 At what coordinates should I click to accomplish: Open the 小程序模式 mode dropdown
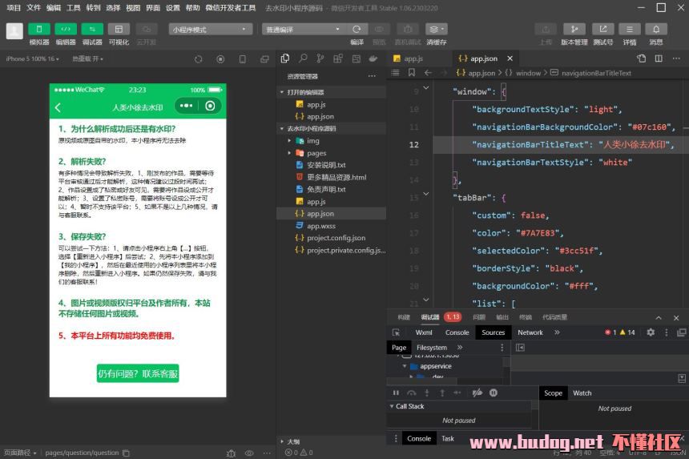click(x=210, y=30)
